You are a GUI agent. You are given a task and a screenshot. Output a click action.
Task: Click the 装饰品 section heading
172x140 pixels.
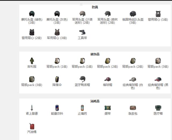tap(95, 54)
